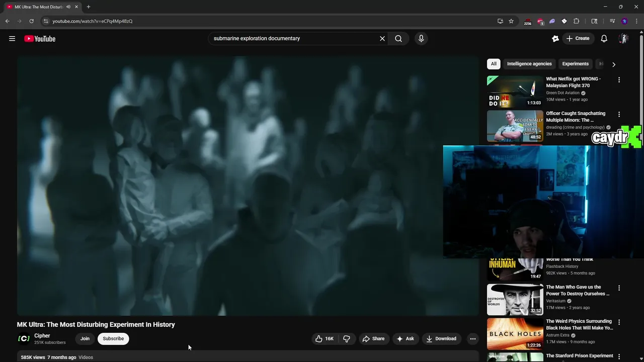The height and width of the screenshot is (362, 644).
Task: Clear the search query with the X
Action: [382, 38]
